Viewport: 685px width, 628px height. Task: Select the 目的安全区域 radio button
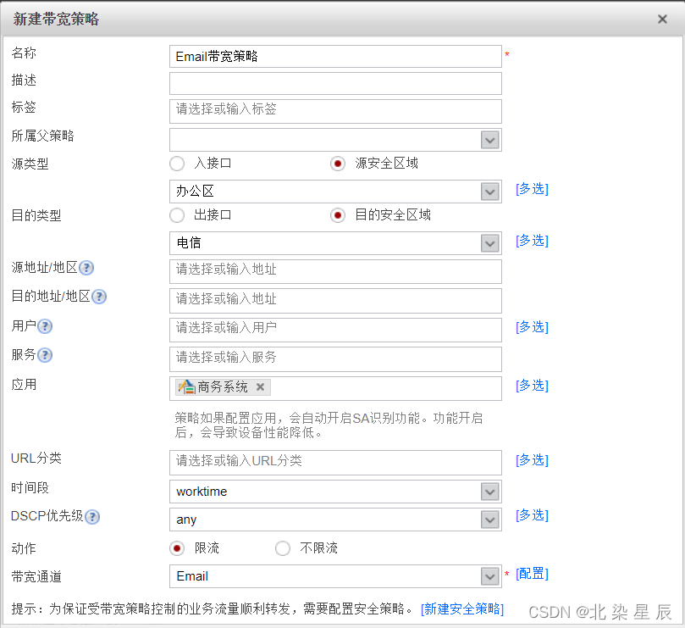click(338, 215)
